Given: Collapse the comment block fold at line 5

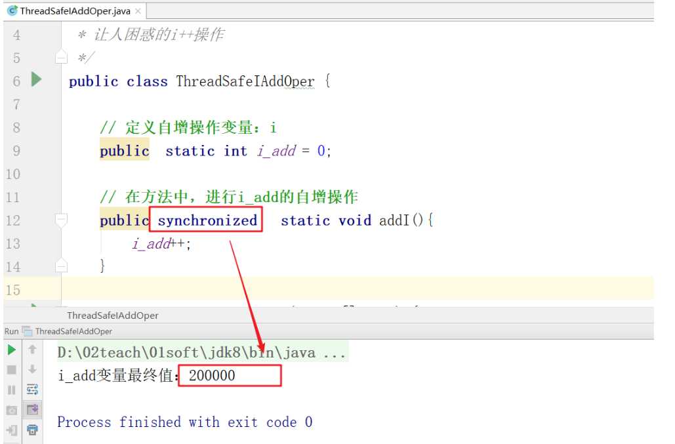Looking at the screenshot, I should tap(61, 57).
